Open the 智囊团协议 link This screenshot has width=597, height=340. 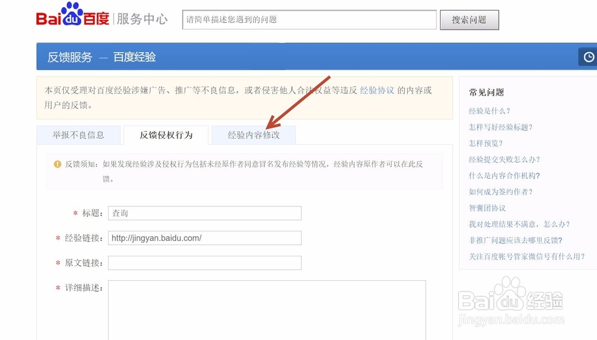coord(487,208)
